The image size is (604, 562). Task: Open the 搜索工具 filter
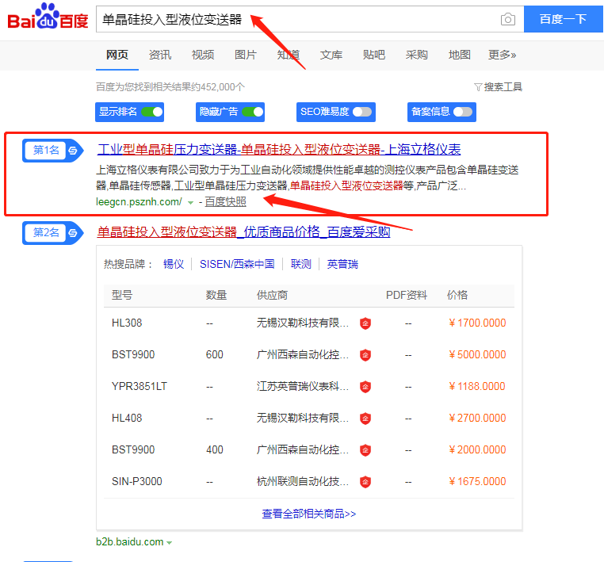(x=498, y=87)
